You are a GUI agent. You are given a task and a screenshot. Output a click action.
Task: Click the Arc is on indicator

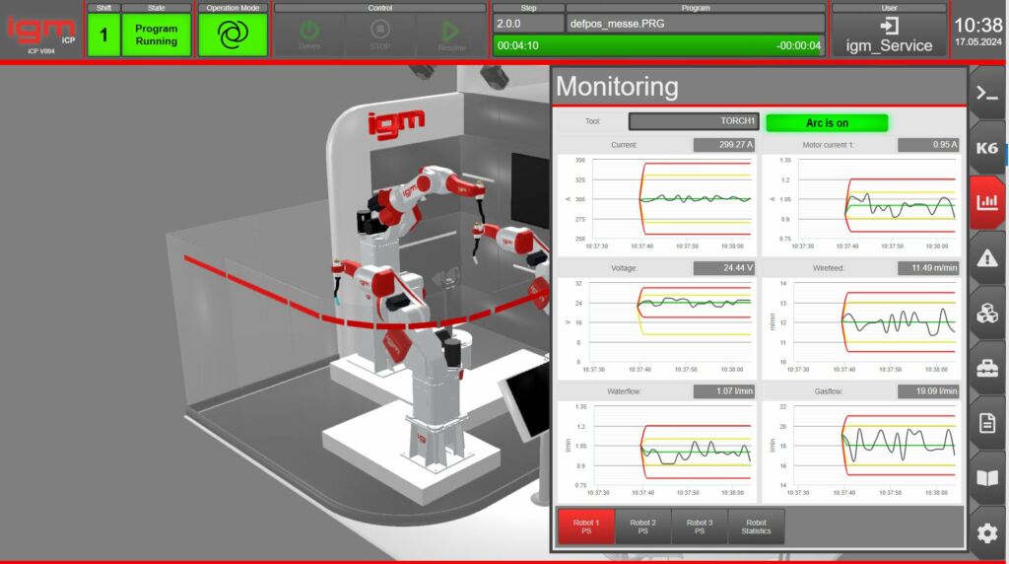coord(827,123)
